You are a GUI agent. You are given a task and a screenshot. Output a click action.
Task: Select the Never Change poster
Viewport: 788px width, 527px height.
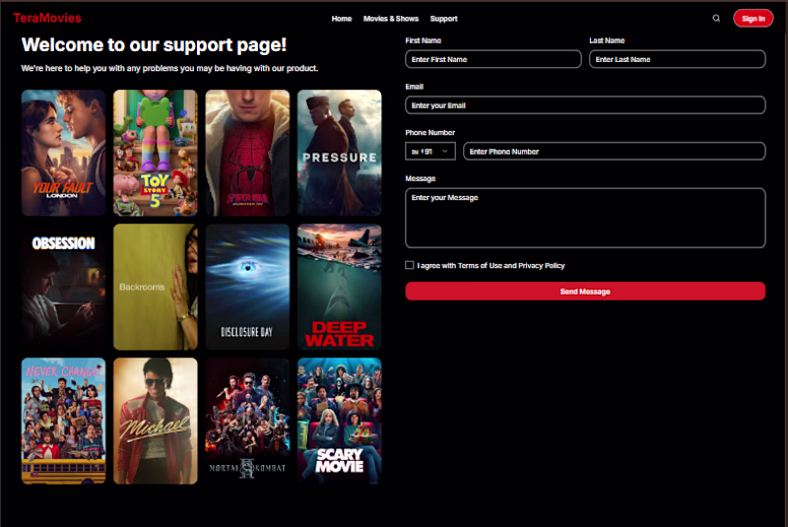(63, 421)
